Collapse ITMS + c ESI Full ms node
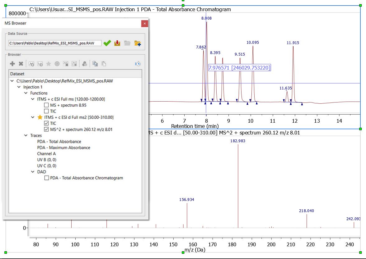 pos(33,99)
